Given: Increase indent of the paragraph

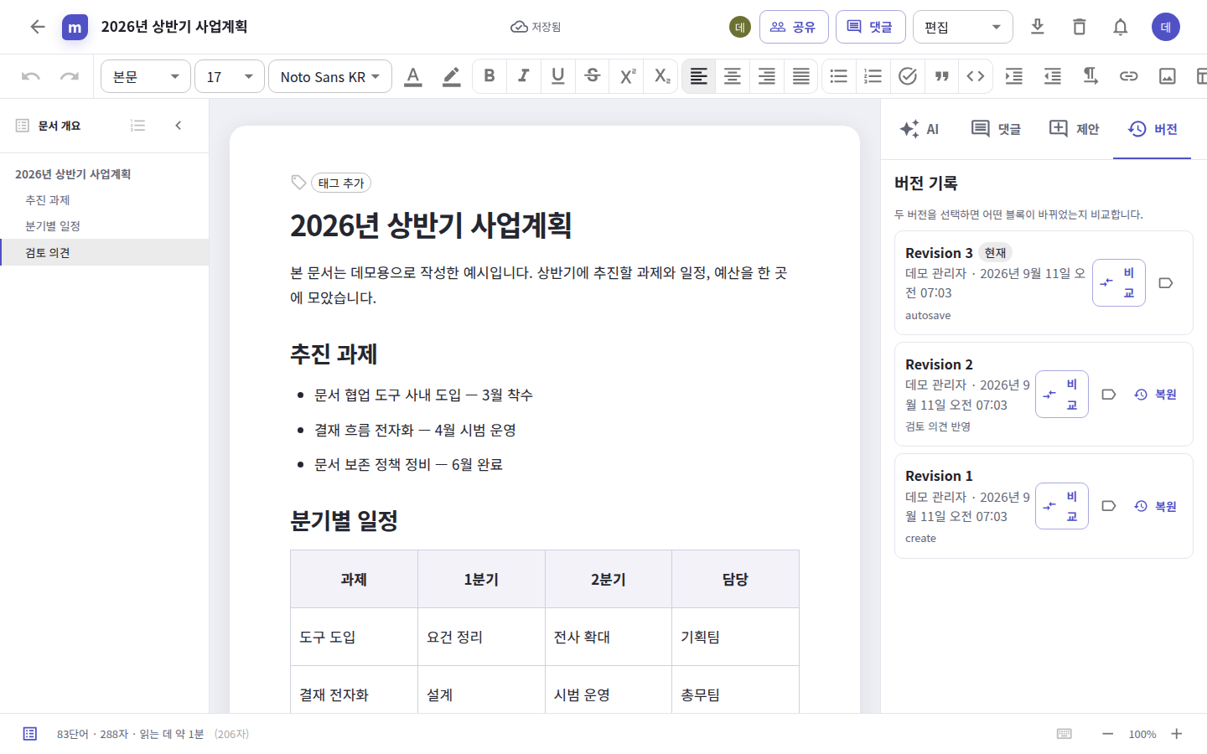Looking at the screenshot, I should click(1014, 76).
